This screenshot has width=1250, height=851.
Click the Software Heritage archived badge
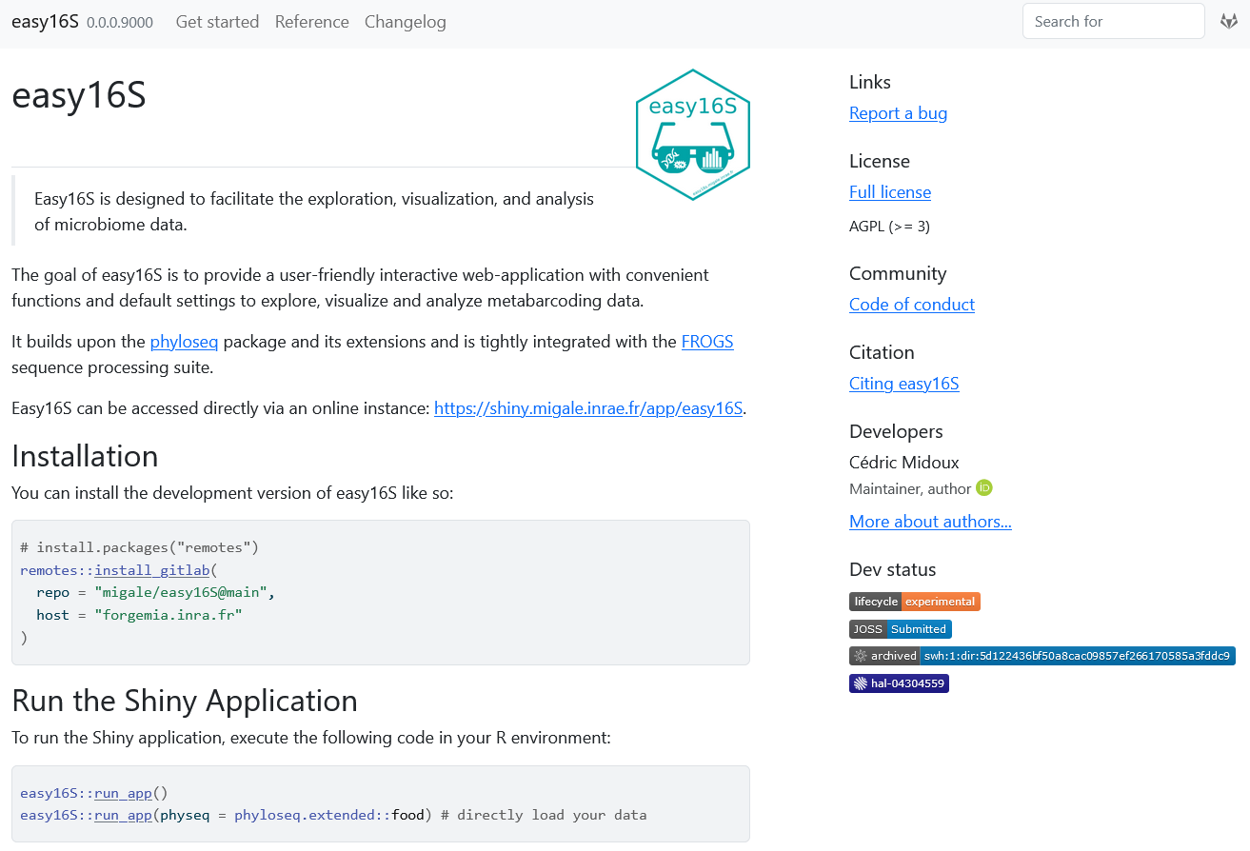point(1042,656)
